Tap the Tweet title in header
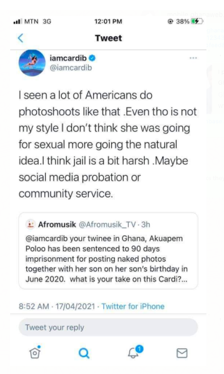Viewport: 224px width, 374px height. click(x=108, y=38)
